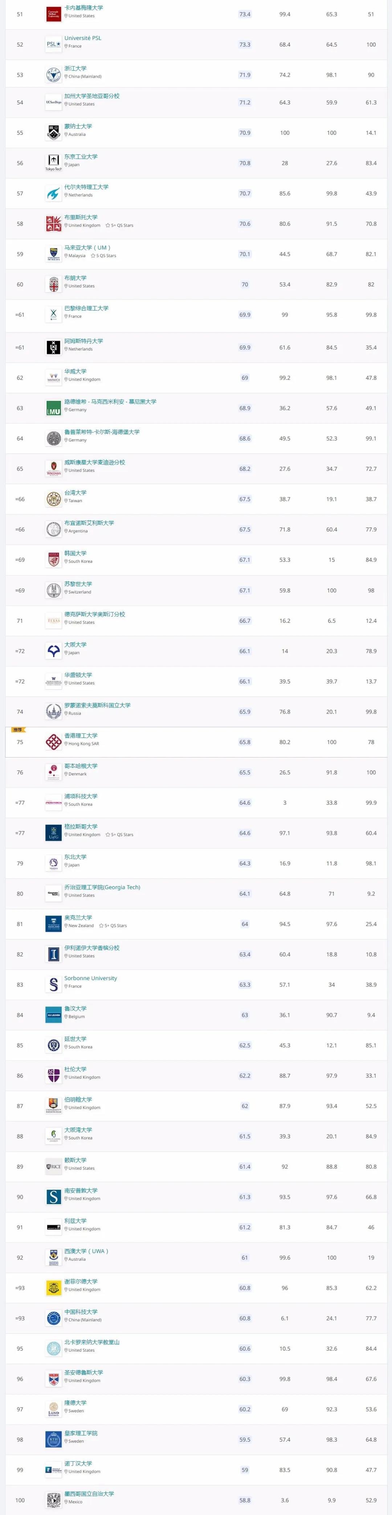Open the 浙江大学 university link

coord(75,68)
